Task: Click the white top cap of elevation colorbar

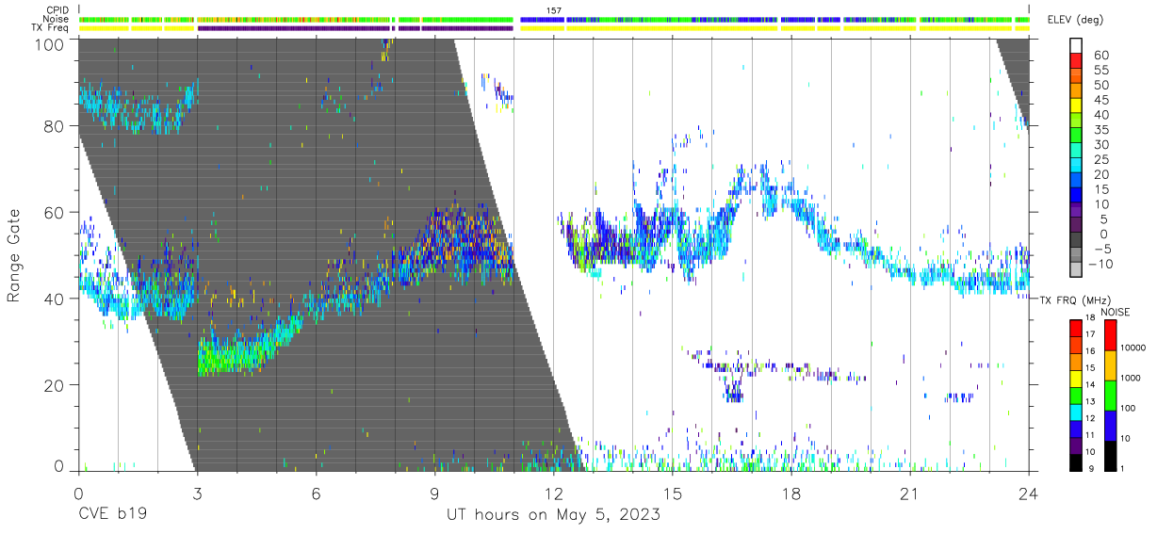Action: pos(1076,45)
